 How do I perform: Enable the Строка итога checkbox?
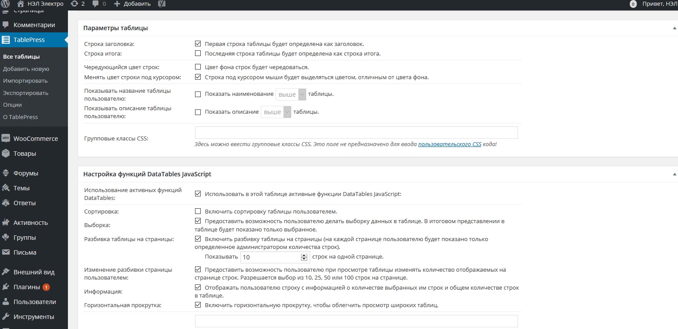(198, 53)
